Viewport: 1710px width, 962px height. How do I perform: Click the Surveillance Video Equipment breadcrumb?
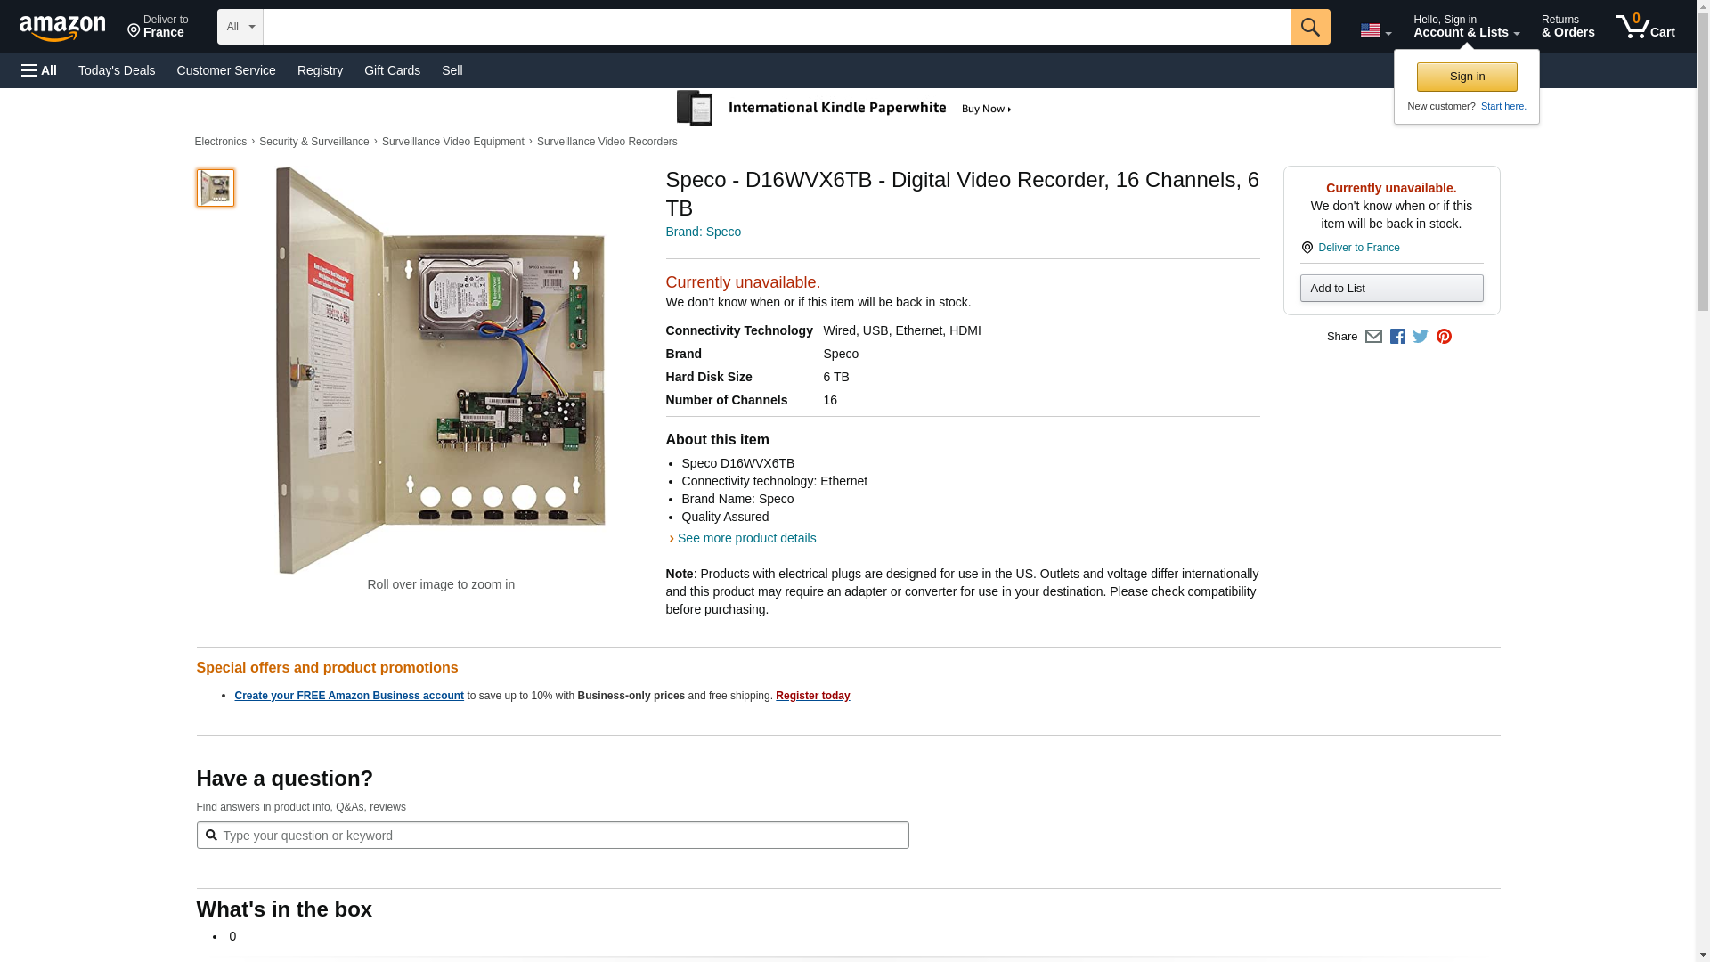(452, 142)
